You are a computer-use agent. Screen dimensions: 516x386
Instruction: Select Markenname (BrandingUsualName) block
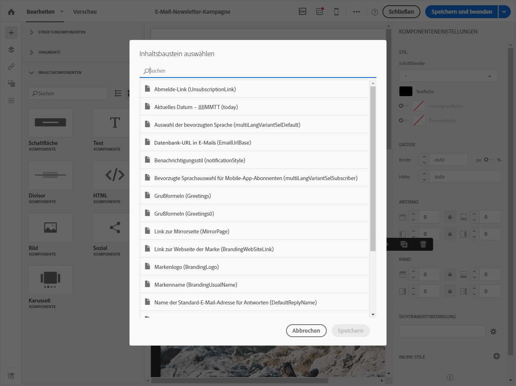coord(255,285)
